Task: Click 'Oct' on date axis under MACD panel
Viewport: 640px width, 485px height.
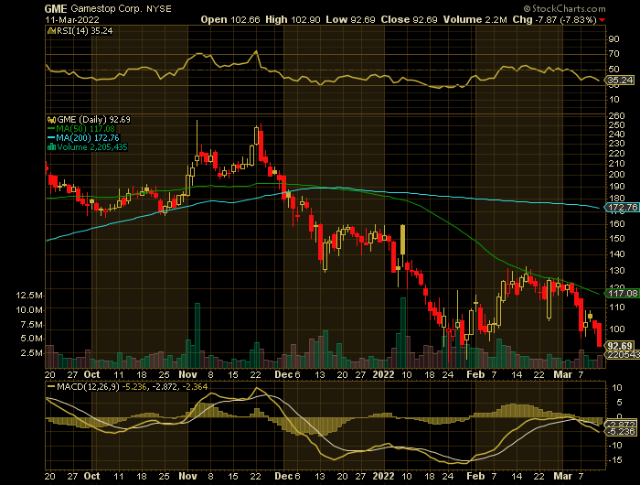Action: click(x=91, y=476)
